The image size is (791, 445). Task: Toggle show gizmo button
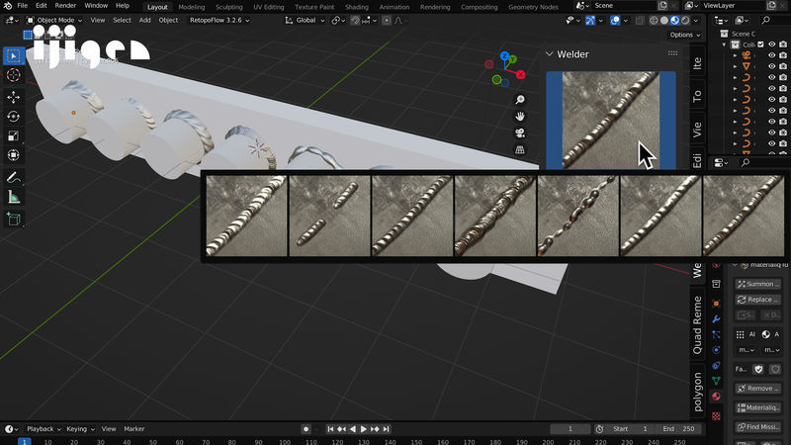coord(589,20)
